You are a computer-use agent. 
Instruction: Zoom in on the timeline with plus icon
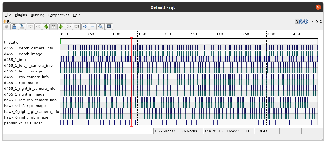pos(85,27)
